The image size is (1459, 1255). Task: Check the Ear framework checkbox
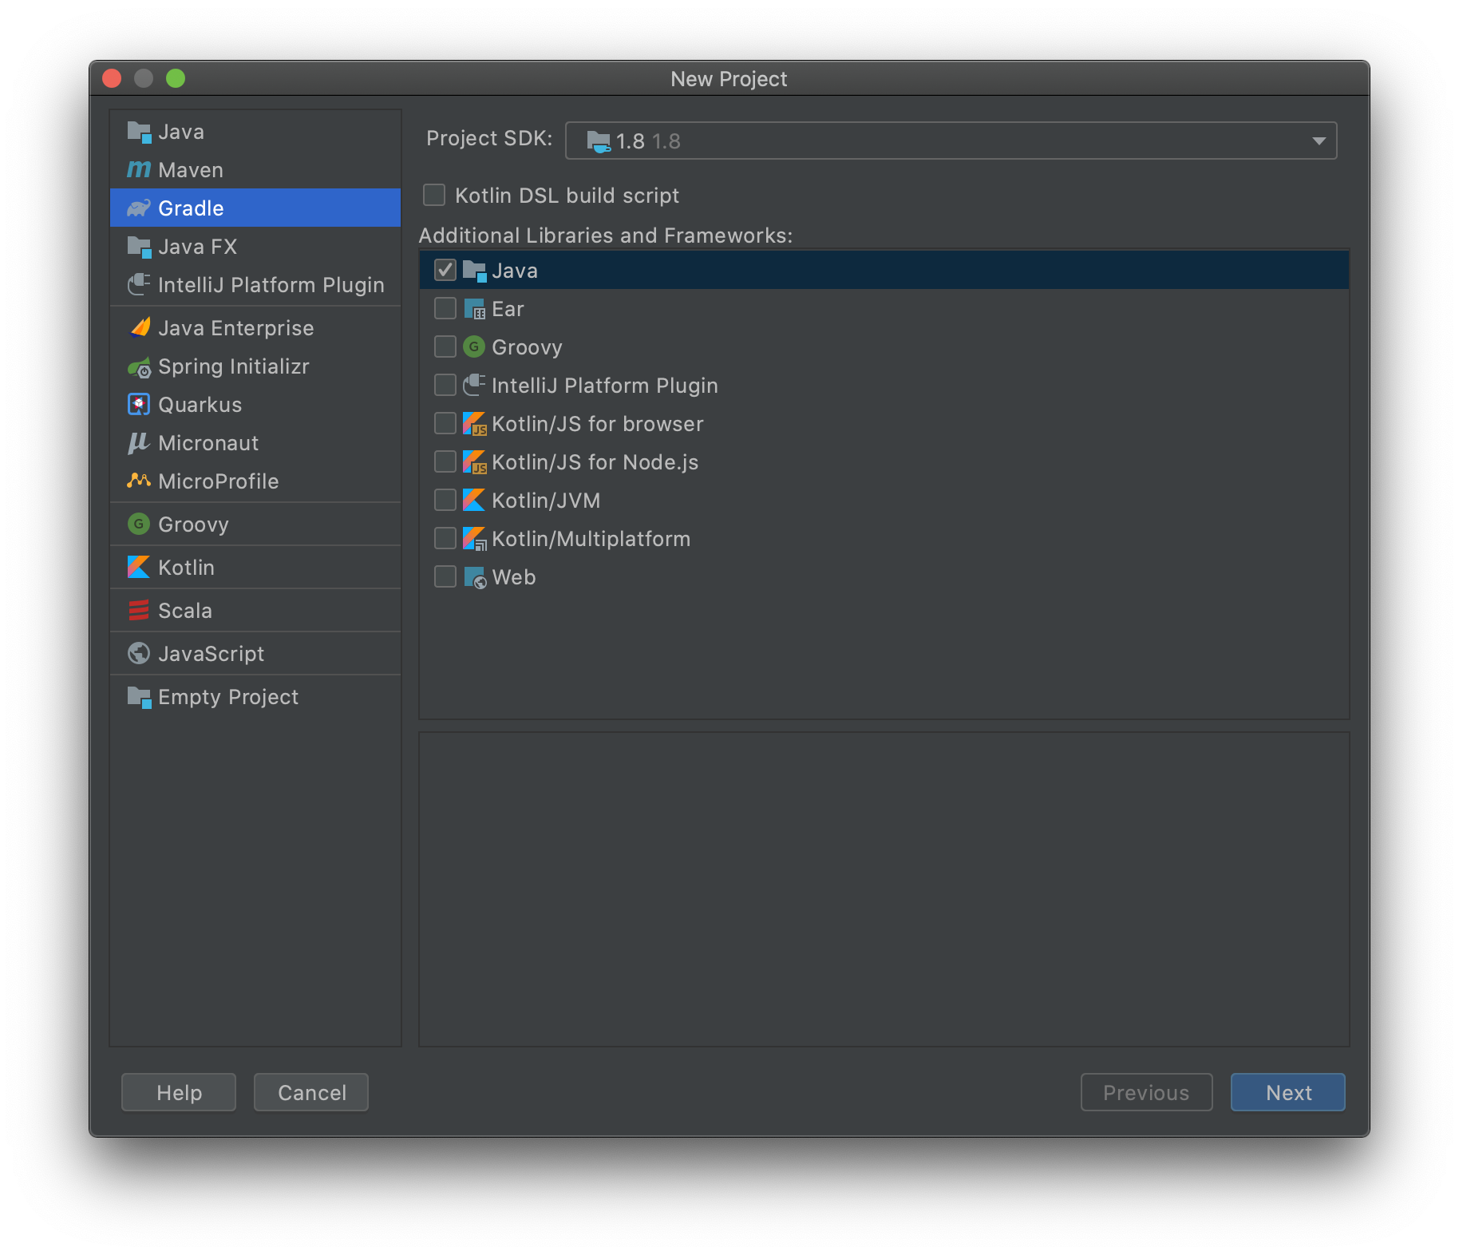pyautogui.click(x=445, y=308)
